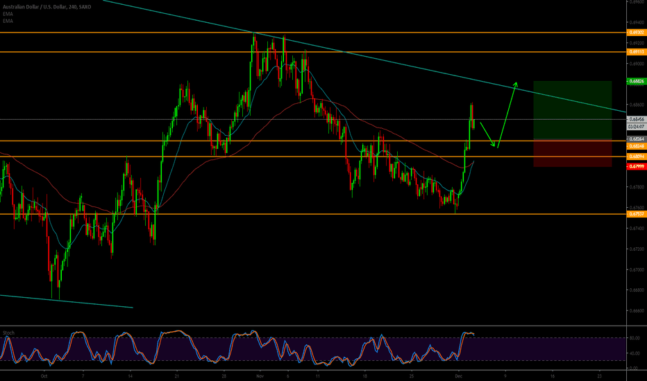Select the green 0.68826 target price label
The image size is (647, 381).
(637, 81)
